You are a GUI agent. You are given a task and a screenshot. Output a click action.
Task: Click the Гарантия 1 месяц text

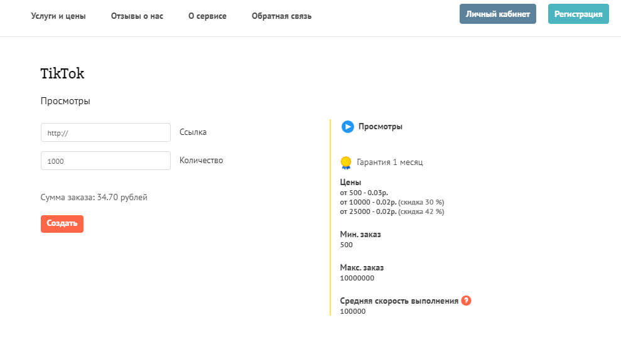point(389,163)
